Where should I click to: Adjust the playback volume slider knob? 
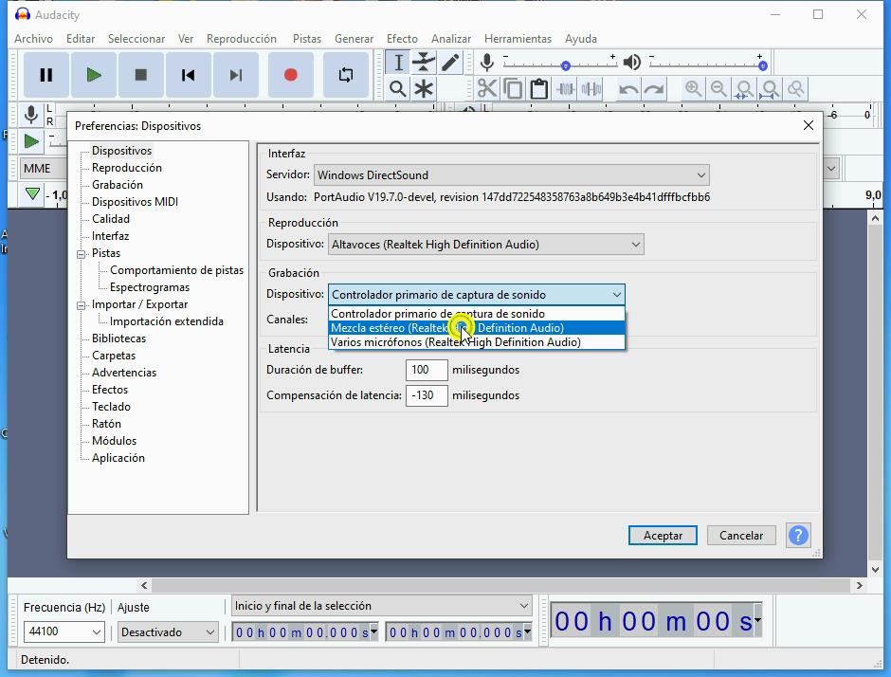pyautogui.click(x=763, y=66)
